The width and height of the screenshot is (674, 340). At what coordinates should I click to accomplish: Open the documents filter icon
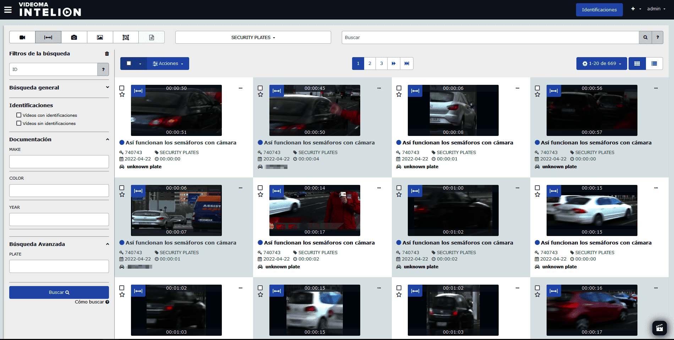(152, 37)
